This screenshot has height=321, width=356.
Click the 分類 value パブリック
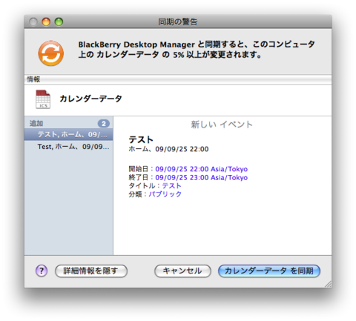pos(165,194)
